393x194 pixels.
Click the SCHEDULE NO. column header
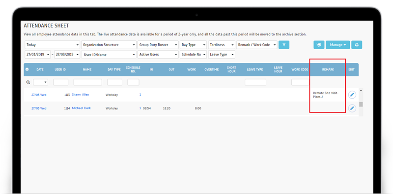click(133, 69)
